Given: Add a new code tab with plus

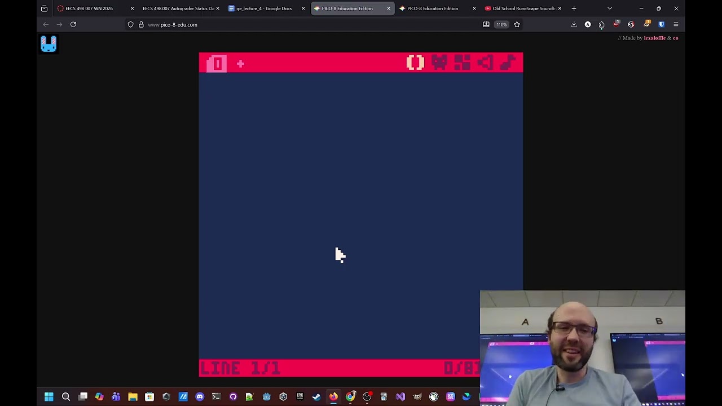Looking at the screenshot, I should [x=240, y=64].
